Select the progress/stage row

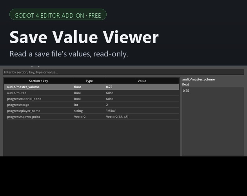tap(91, 105)
